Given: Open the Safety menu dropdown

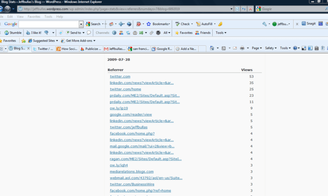Looking at the screenshot, I should click(x=271, y=48).
